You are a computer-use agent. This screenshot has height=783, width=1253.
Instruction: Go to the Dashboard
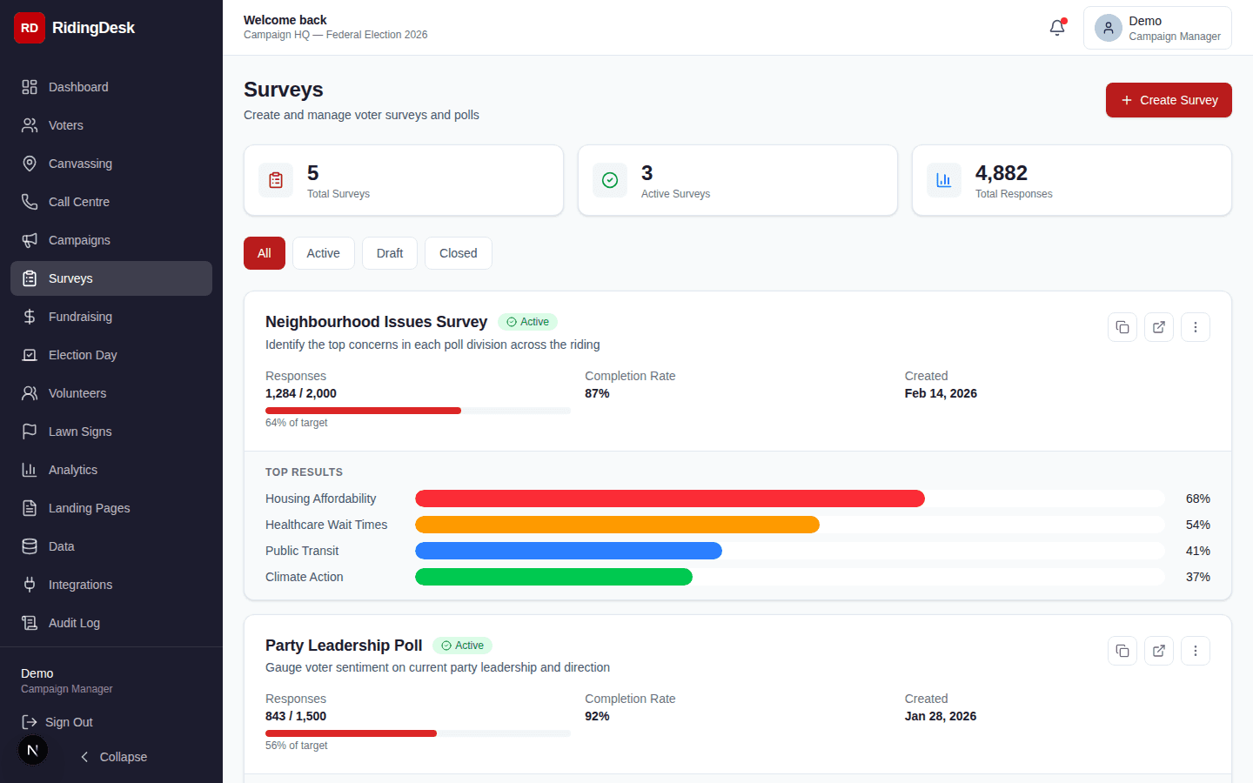click(x=78, y=87)
